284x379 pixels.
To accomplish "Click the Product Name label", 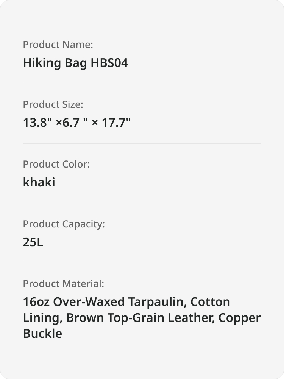I will point(58,45).
